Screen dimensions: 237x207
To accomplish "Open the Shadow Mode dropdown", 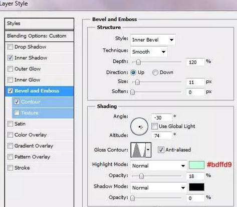I will [x=158, y=187].
